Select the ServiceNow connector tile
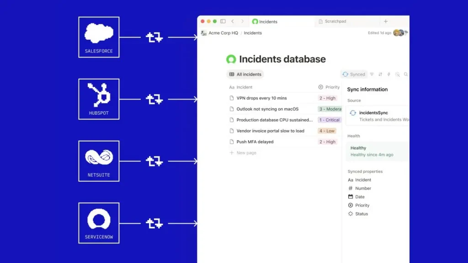 tap(99, 223)
